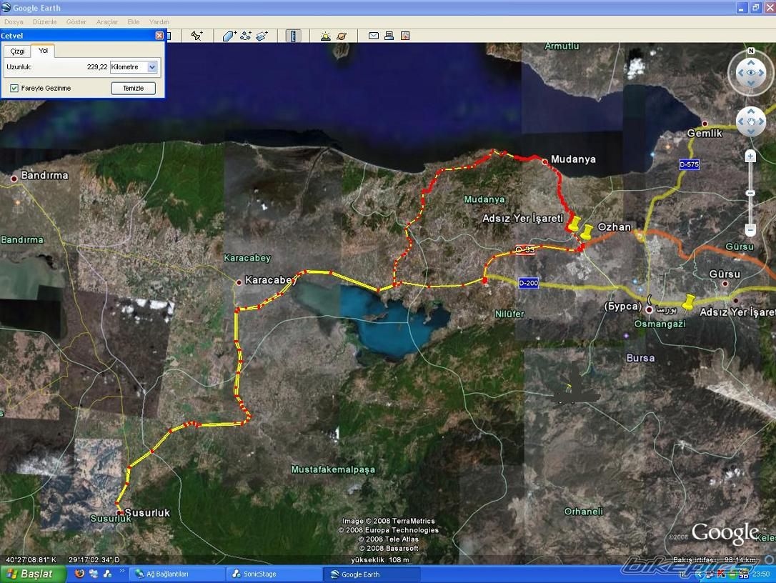Switch to SonicStage taskbar window
Screen dimensions: 776x583
(x=275, y=574)
